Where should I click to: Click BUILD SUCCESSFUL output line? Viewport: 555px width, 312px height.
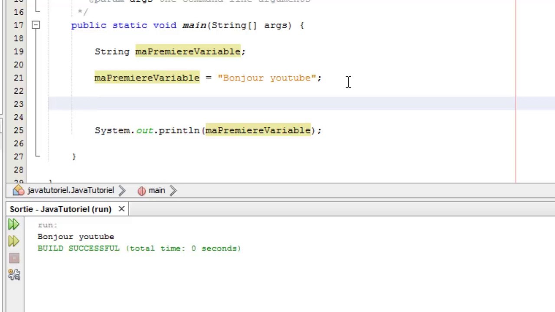point(139,248)
